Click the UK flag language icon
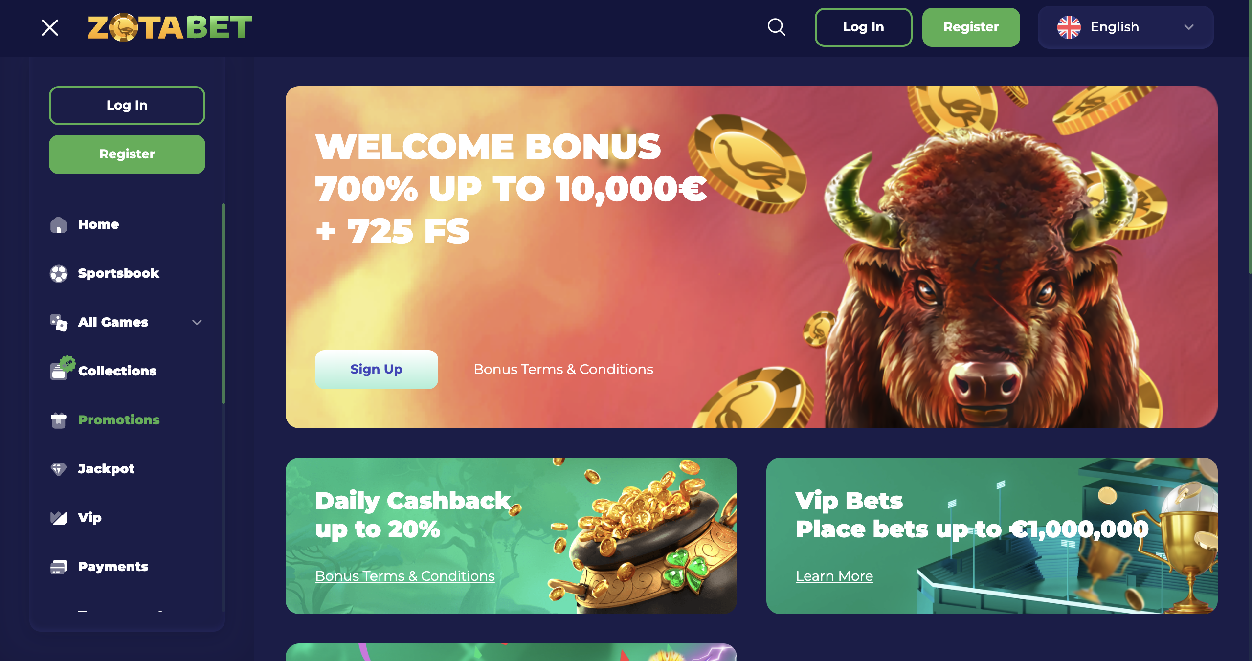The width and height of the screenshot is (1252, 661). [x=1069, y=27]
